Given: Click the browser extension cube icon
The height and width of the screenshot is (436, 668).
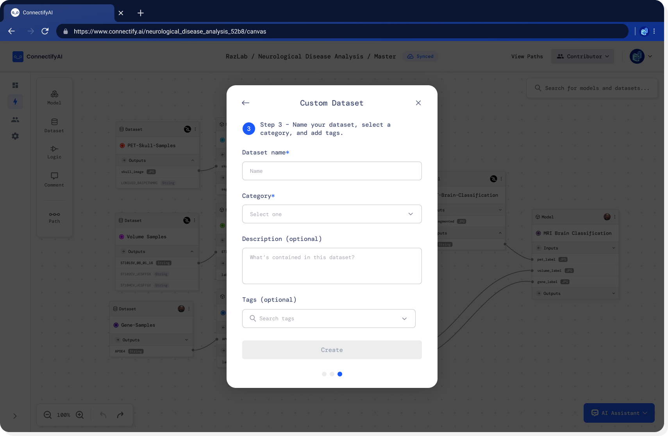Looking at the screenshot, I should [x=644, y=31].
